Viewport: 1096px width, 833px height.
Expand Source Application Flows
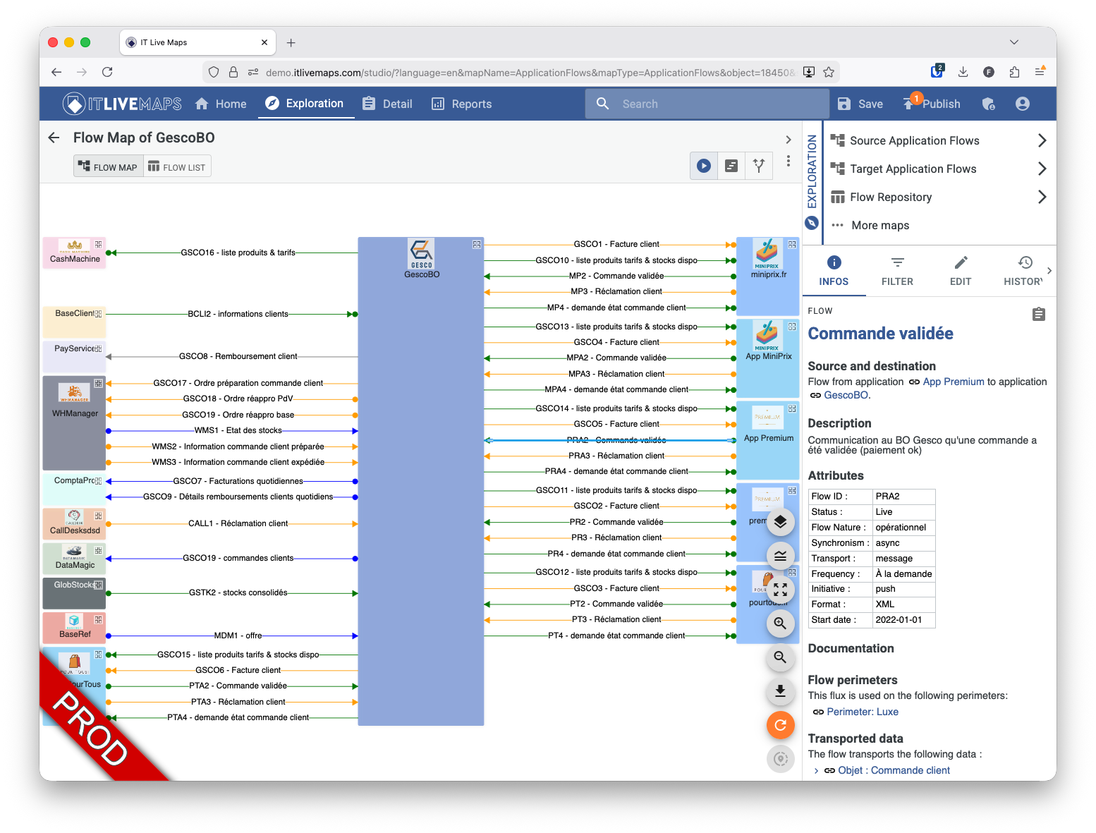click(1042, 141)
